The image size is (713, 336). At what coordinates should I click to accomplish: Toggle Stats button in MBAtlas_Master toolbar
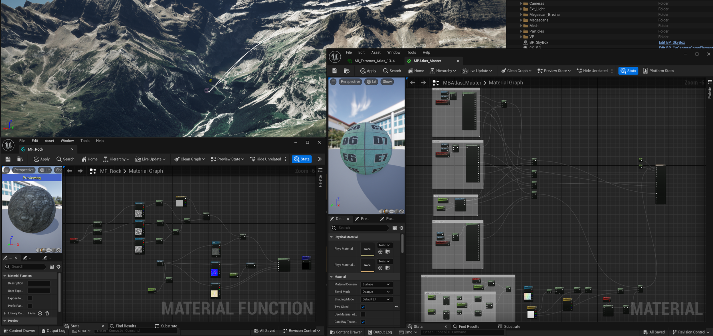click(628, 71)
